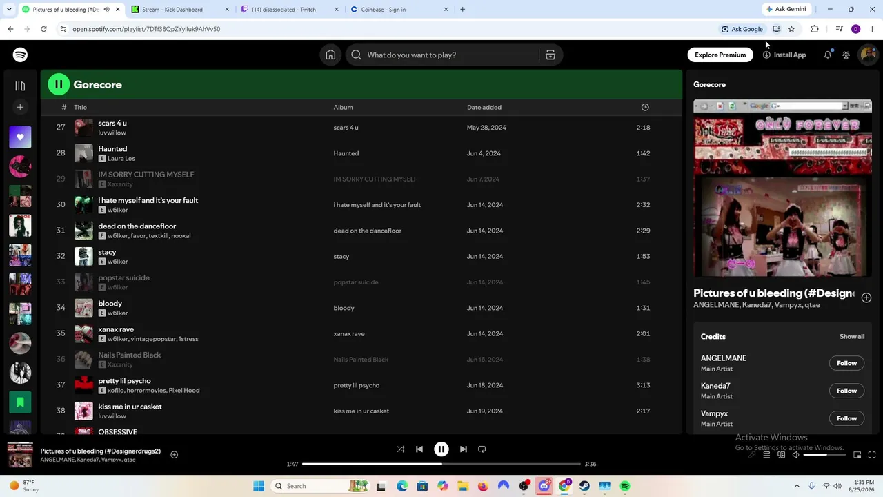The width and height of the screenshot is (883, 497).
Task: Open the 'pretty lil psycho' album link
Action: click(x=357, y=385)
